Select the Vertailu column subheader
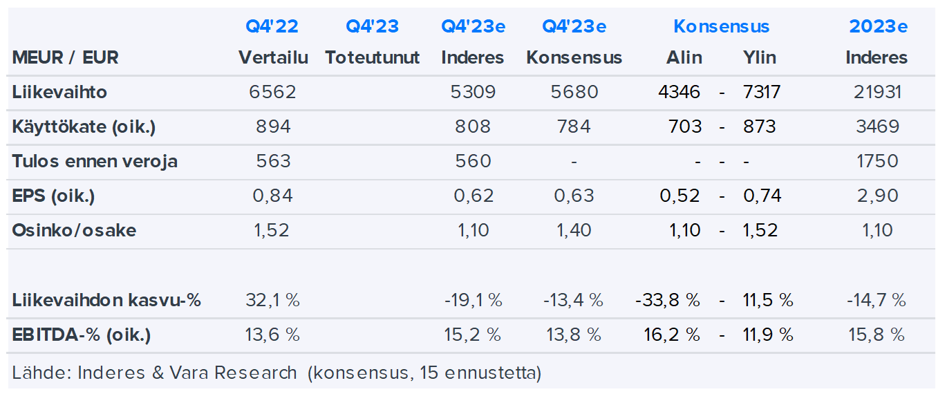 273,57
